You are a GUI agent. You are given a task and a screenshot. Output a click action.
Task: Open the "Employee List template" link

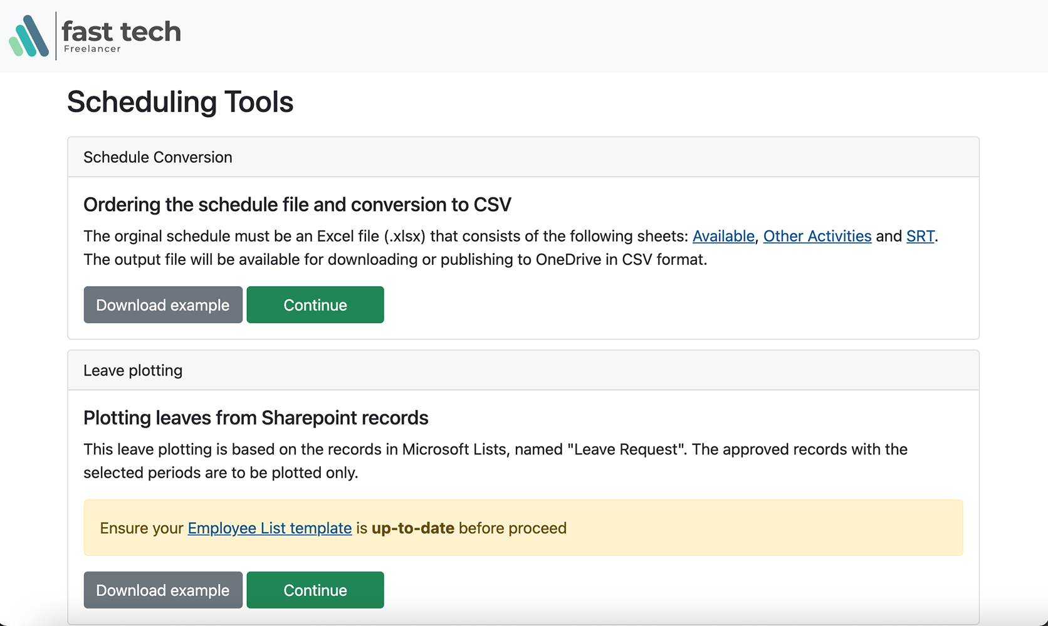(270, 528)
